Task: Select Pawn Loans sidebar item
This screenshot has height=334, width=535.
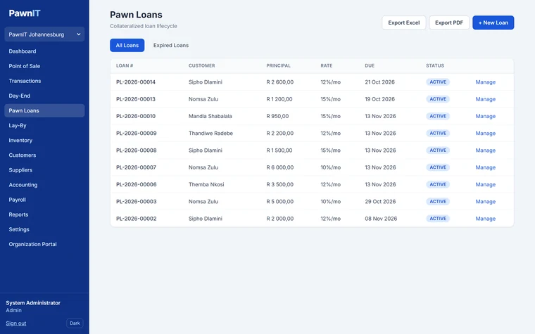Action: pyautogui.click(x=44, y=111)
